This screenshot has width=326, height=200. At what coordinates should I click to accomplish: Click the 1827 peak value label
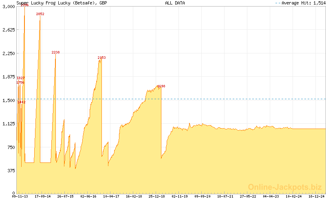coord(20,78)
